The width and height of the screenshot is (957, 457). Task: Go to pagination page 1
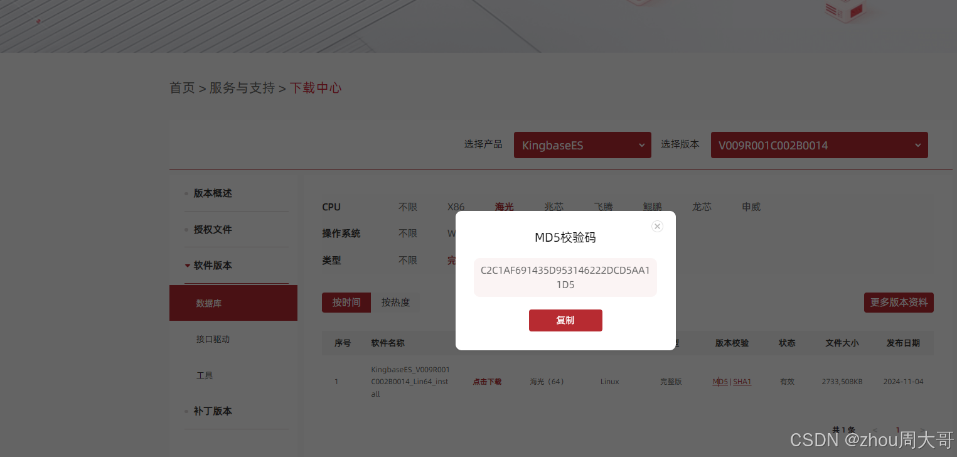(898, 431)
